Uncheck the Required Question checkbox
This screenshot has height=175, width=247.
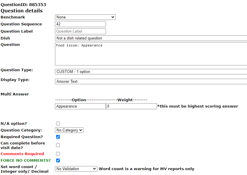(58, 137)
